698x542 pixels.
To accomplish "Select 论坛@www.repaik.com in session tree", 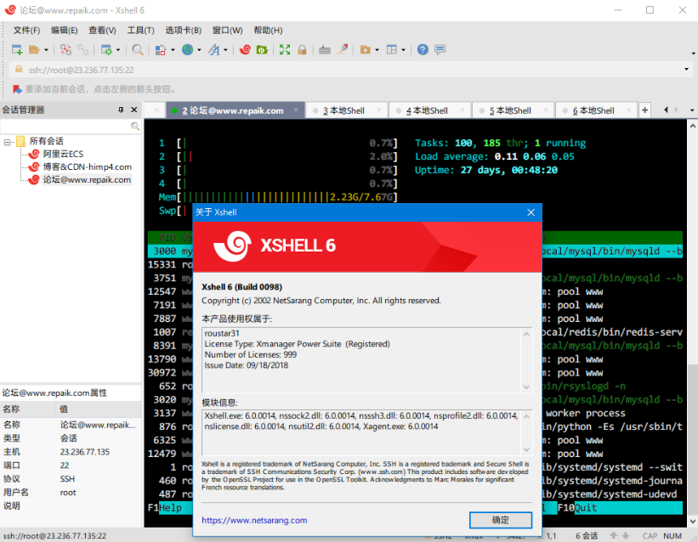I will point(87,180).
